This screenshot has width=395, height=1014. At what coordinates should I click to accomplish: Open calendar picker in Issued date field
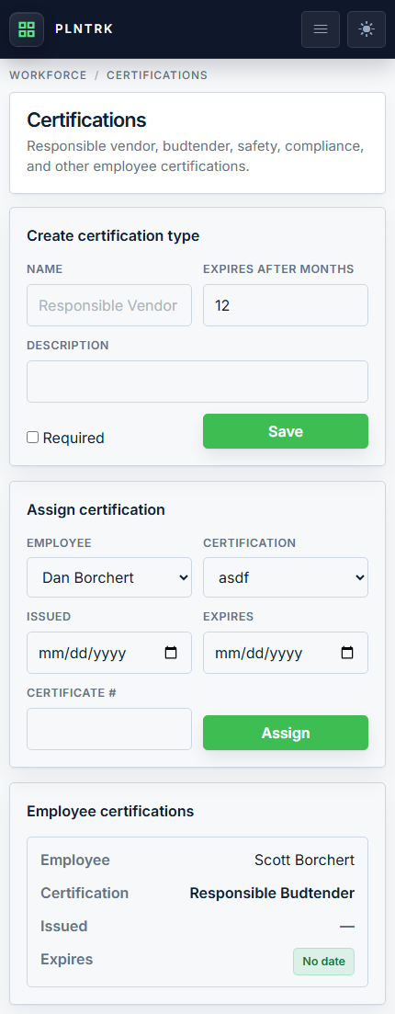point(171,653)
